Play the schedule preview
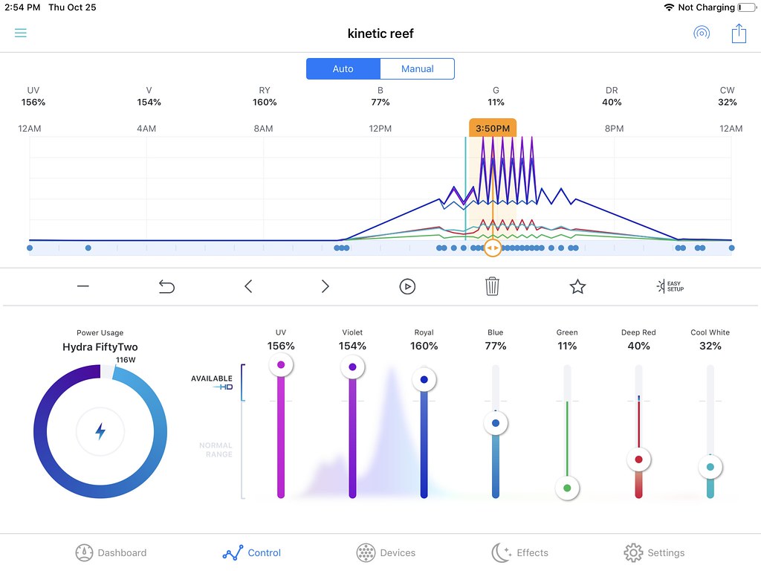 (x=407, y=286)
